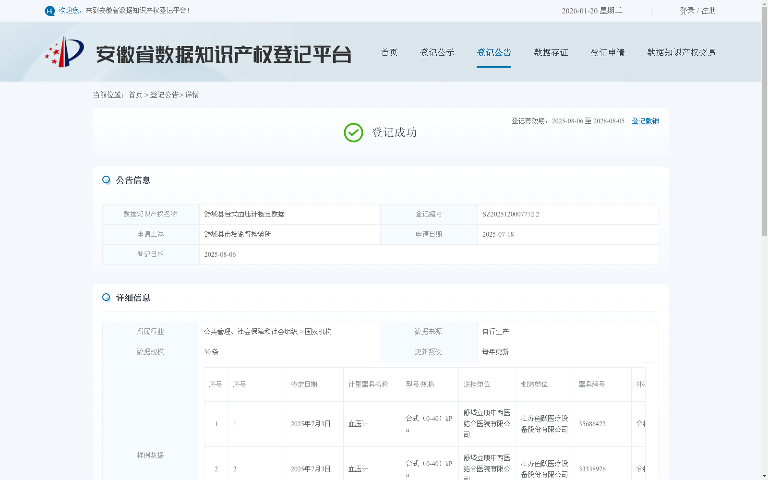768x480 pixels.
Task: Click update frequency value 每年更新
Action: click(495, 352)
